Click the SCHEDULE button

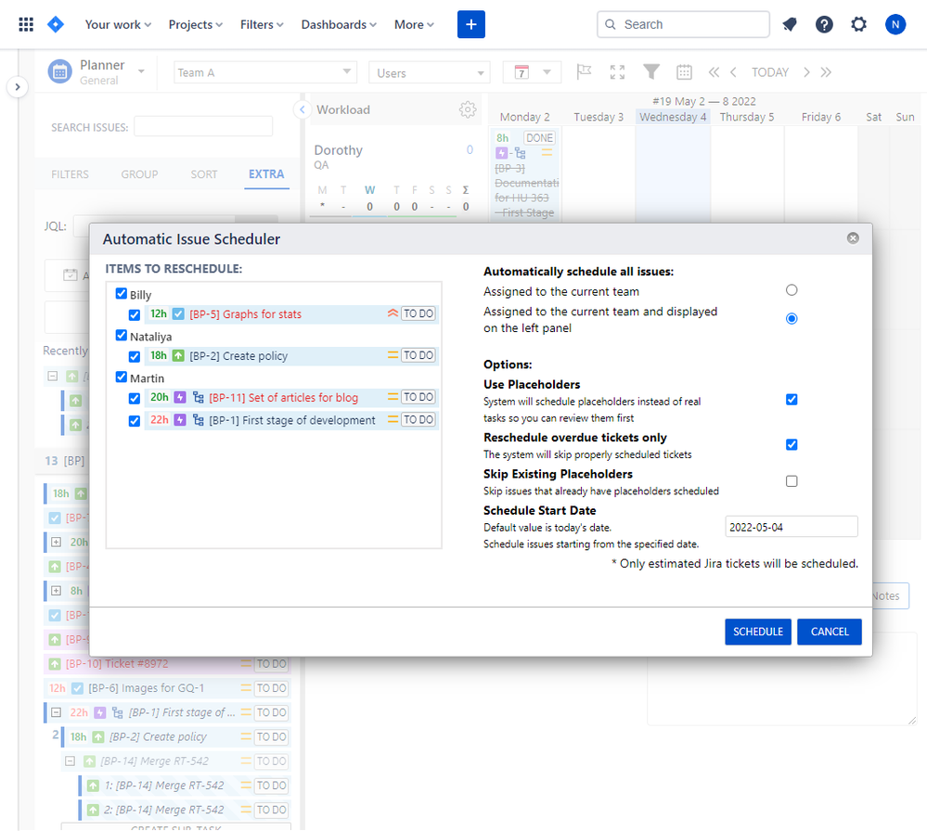coord(757,632)
